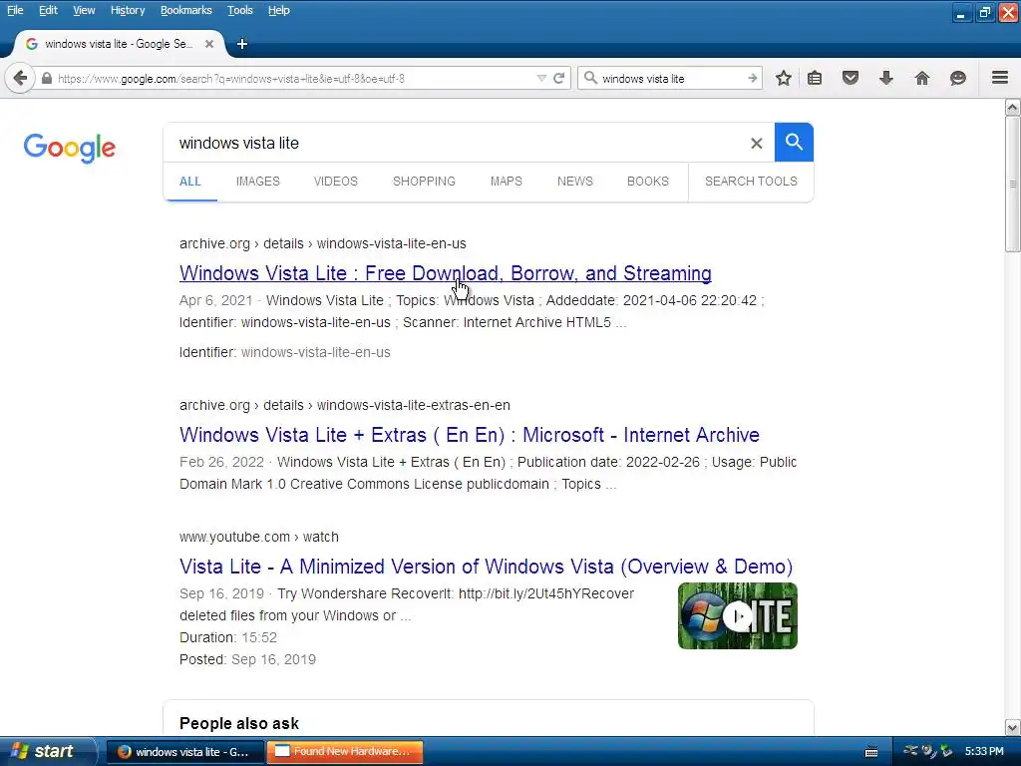Viewport: 1021px width, 766px height.
Task: Open the View menu
Action: point(84,10)
